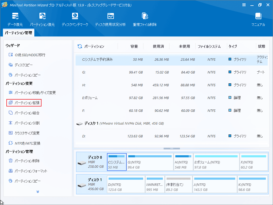Choose パーティションコピー under パーティション管理
The width and height of the screenshot is (273, 205).
pos(24,181)
